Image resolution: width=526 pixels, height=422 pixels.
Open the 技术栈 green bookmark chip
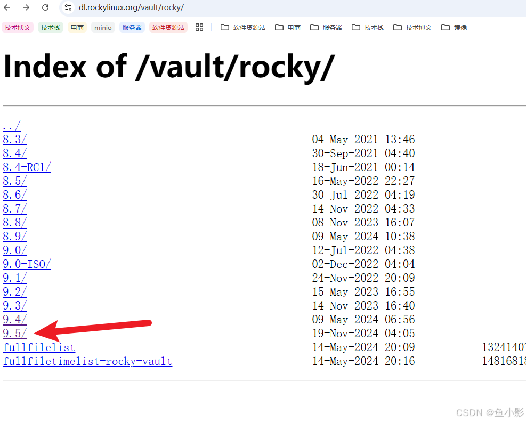(51, 28)
